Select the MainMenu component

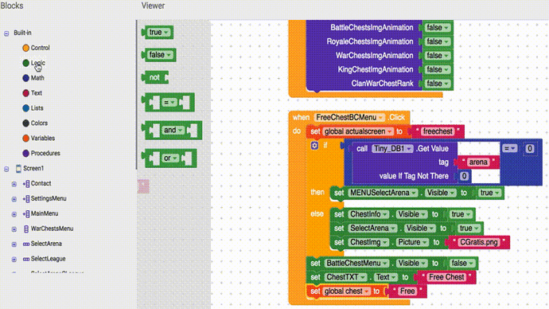pos(41,213)
